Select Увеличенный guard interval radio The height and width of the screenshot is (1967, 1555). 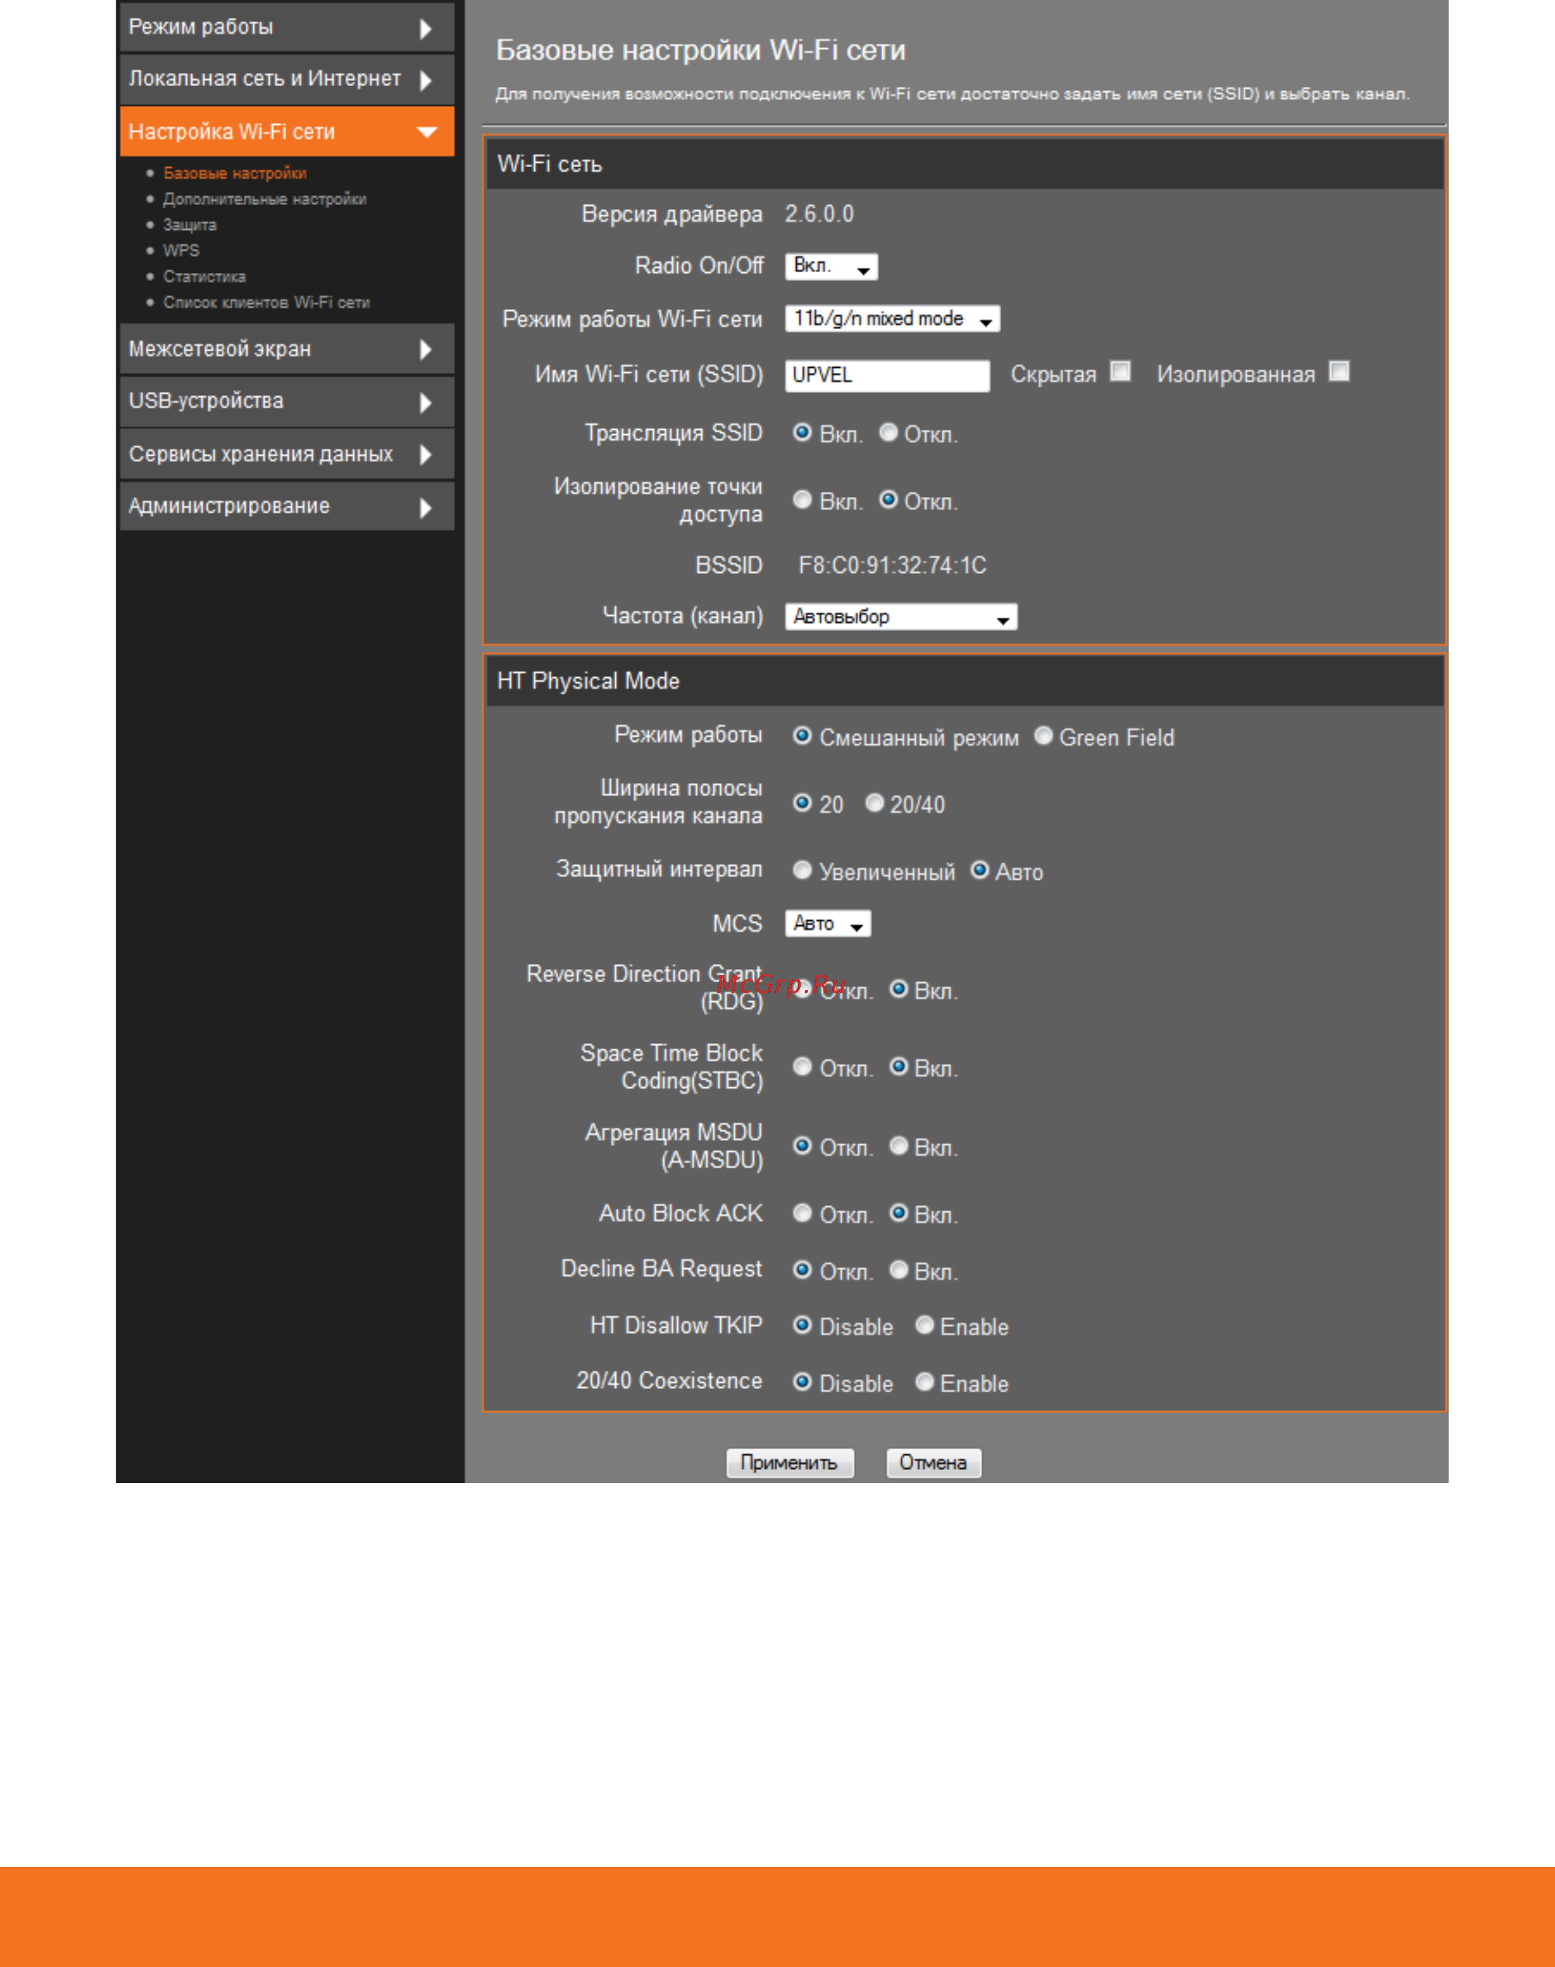tap(802, 870)
